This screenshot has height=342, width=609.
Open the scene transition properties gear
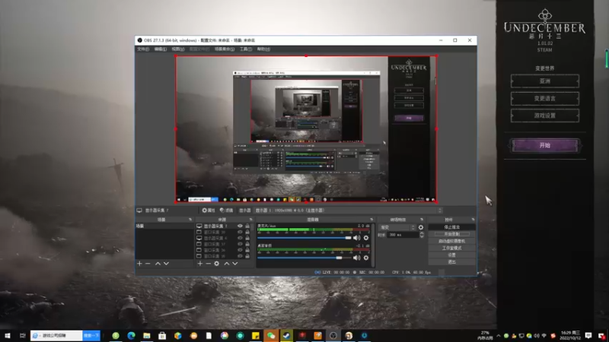(421, 227)
